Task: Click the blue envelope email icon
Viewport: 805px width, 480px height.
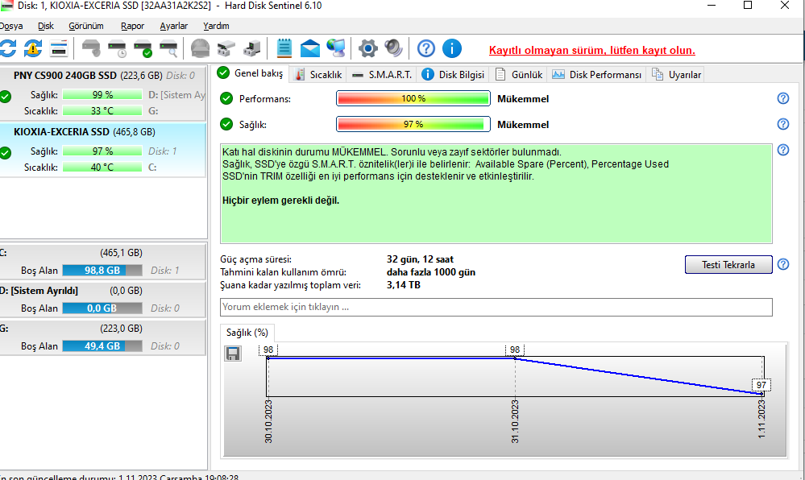Action: [x=310, y=49]
